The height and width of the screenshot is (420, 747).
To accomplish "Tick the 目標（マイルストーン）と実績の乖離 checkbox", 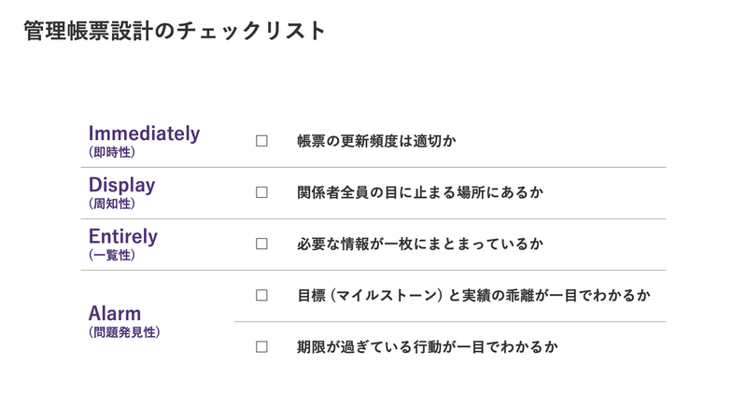I will [261, 295].
